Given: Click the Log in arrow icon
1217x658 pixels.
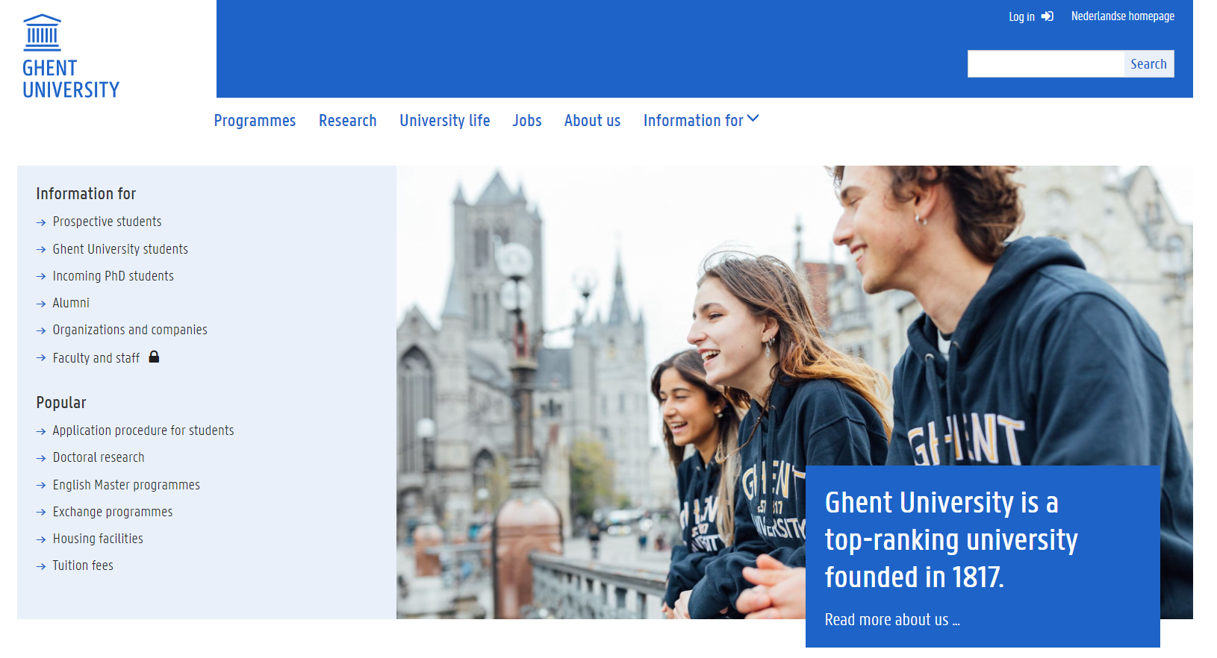Looking at the screenshot, I should (1048, 16).
